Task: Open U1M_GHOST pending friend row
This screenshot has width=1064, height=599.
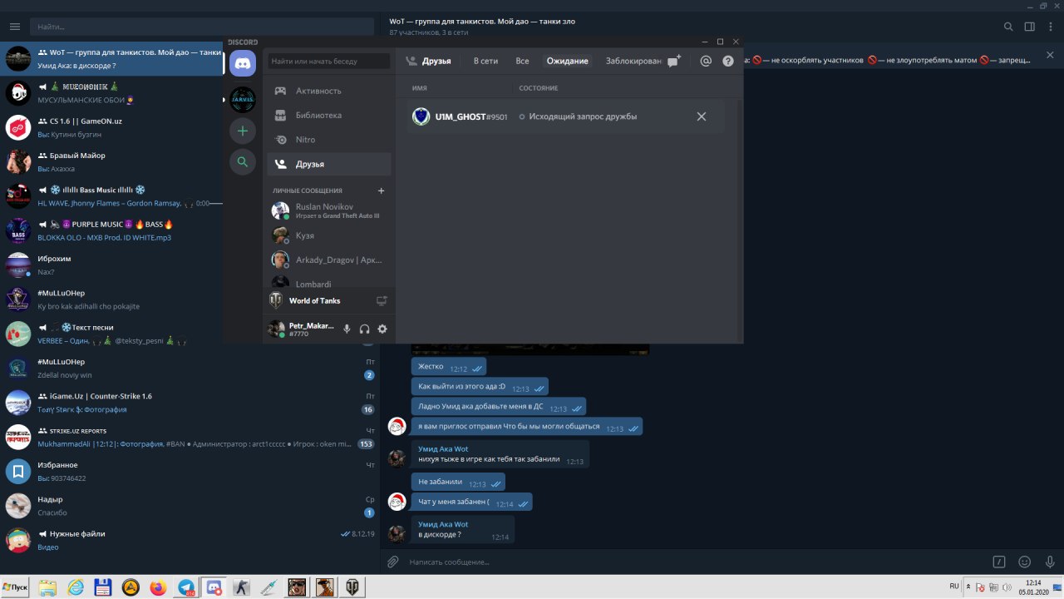Action: (565, 116)
